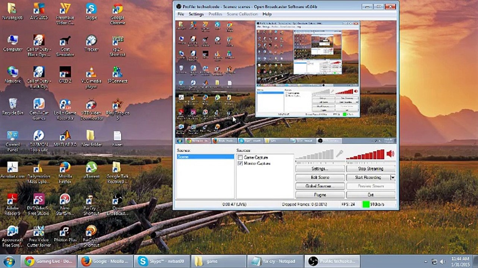Viewport: 478px width, 268px height.
Task: Open the Help menu in OBS
Action: (267, 14)
